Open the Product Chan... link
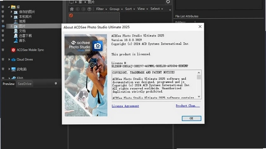 [x=188, y=106]
